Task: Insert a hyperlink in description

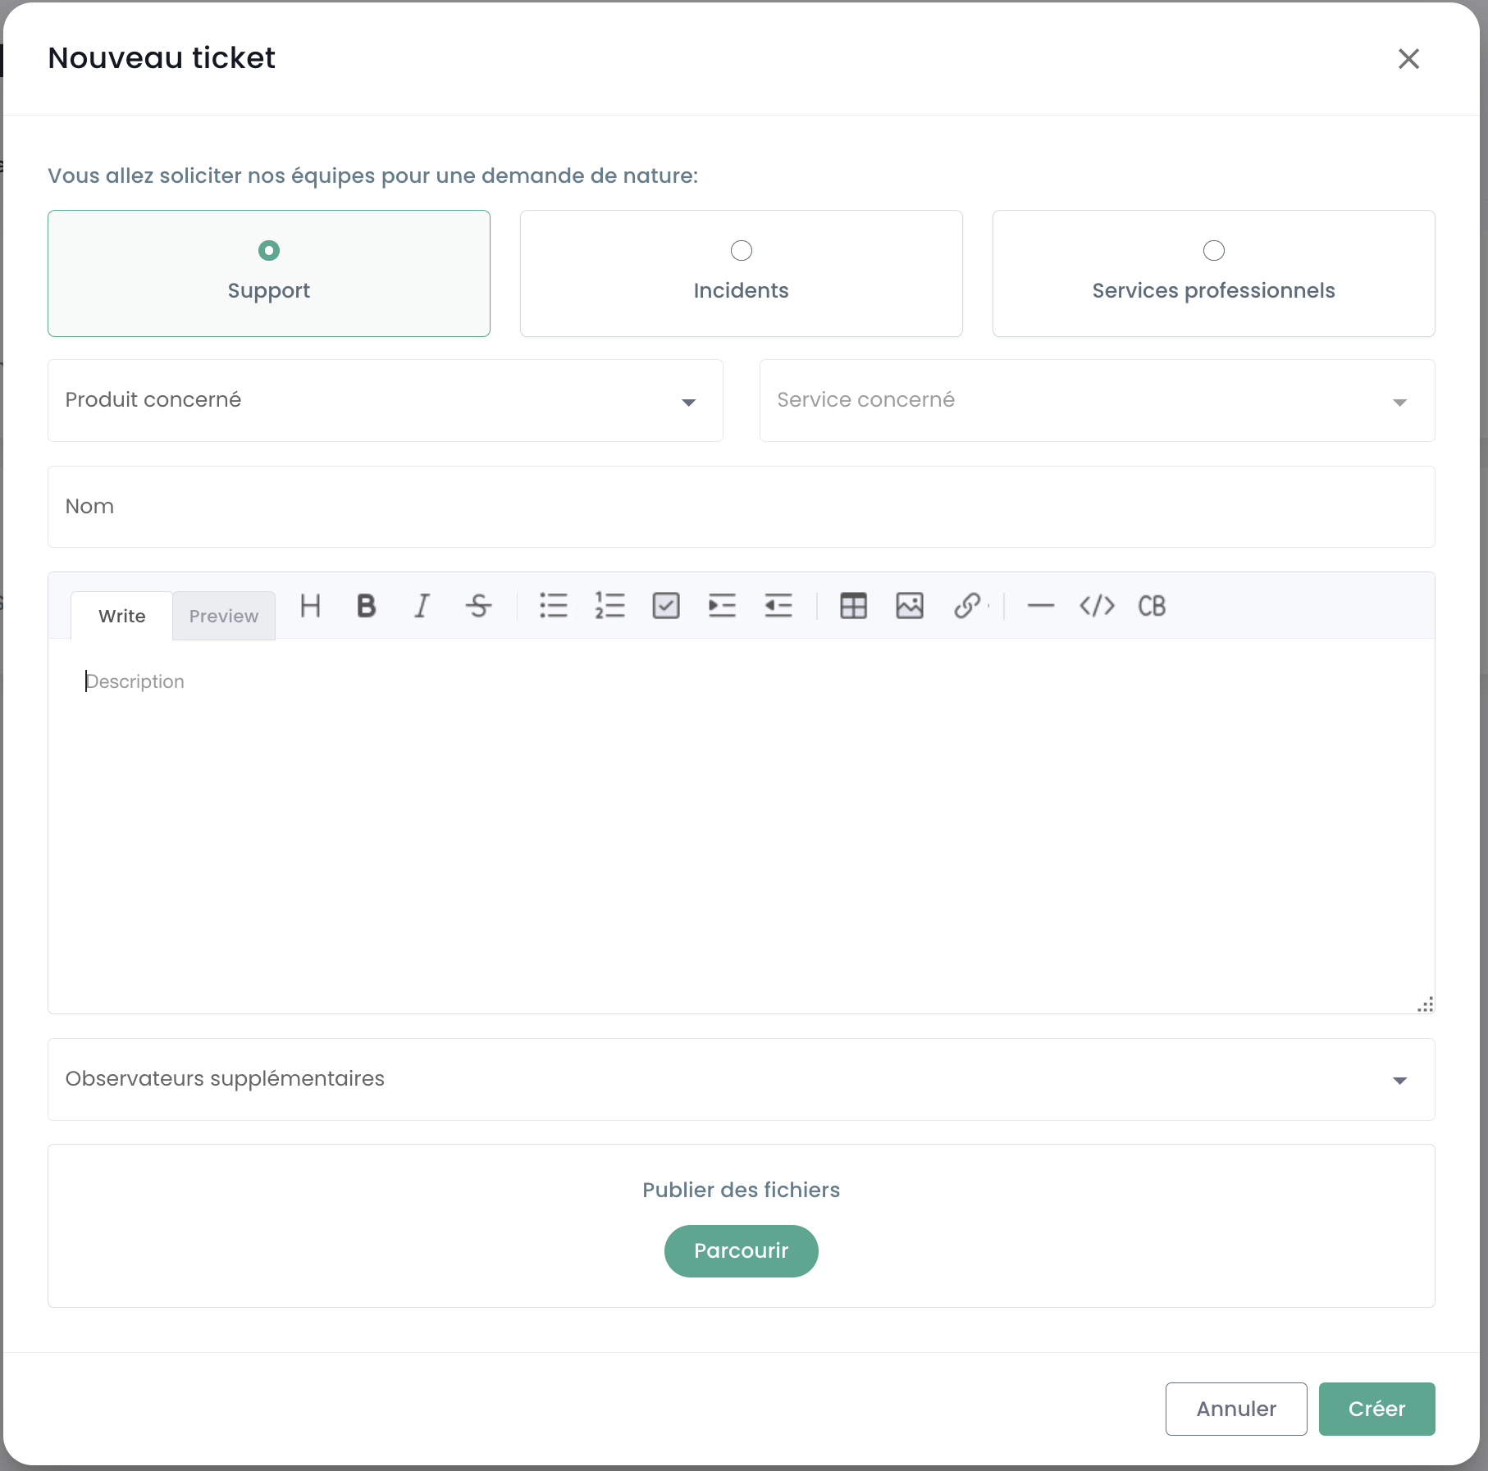Action: tap(967, 606)
